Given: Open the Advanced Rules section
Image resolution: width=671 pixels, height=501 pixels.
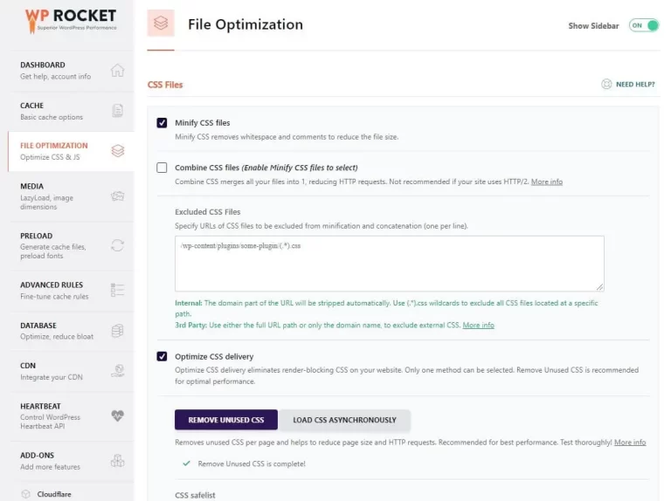Looking at the screenshot, I should coord(72,291).
